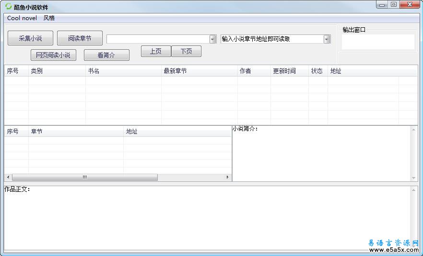Click the chapter list 序号 column header
This screenshot has height=256, width=423.
pos(16,132)
